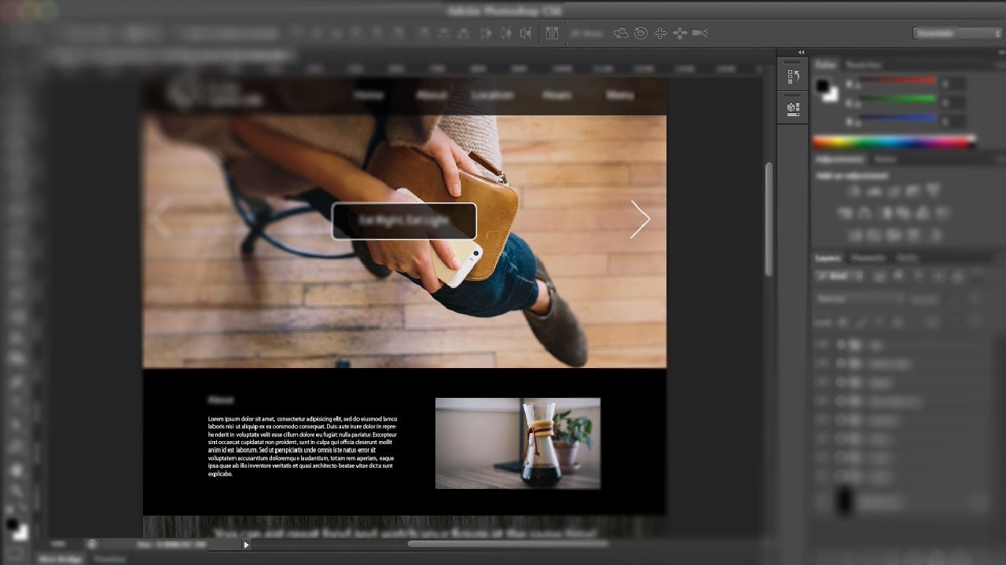This screenshot has width=1006, height=565.
Task: Hide the topmost layer with its eye toggle
Action: point(822,344)
